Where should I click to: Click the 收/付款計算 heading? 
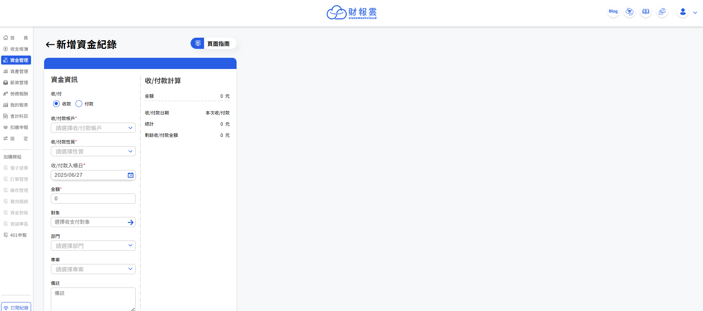coord(163,81)
